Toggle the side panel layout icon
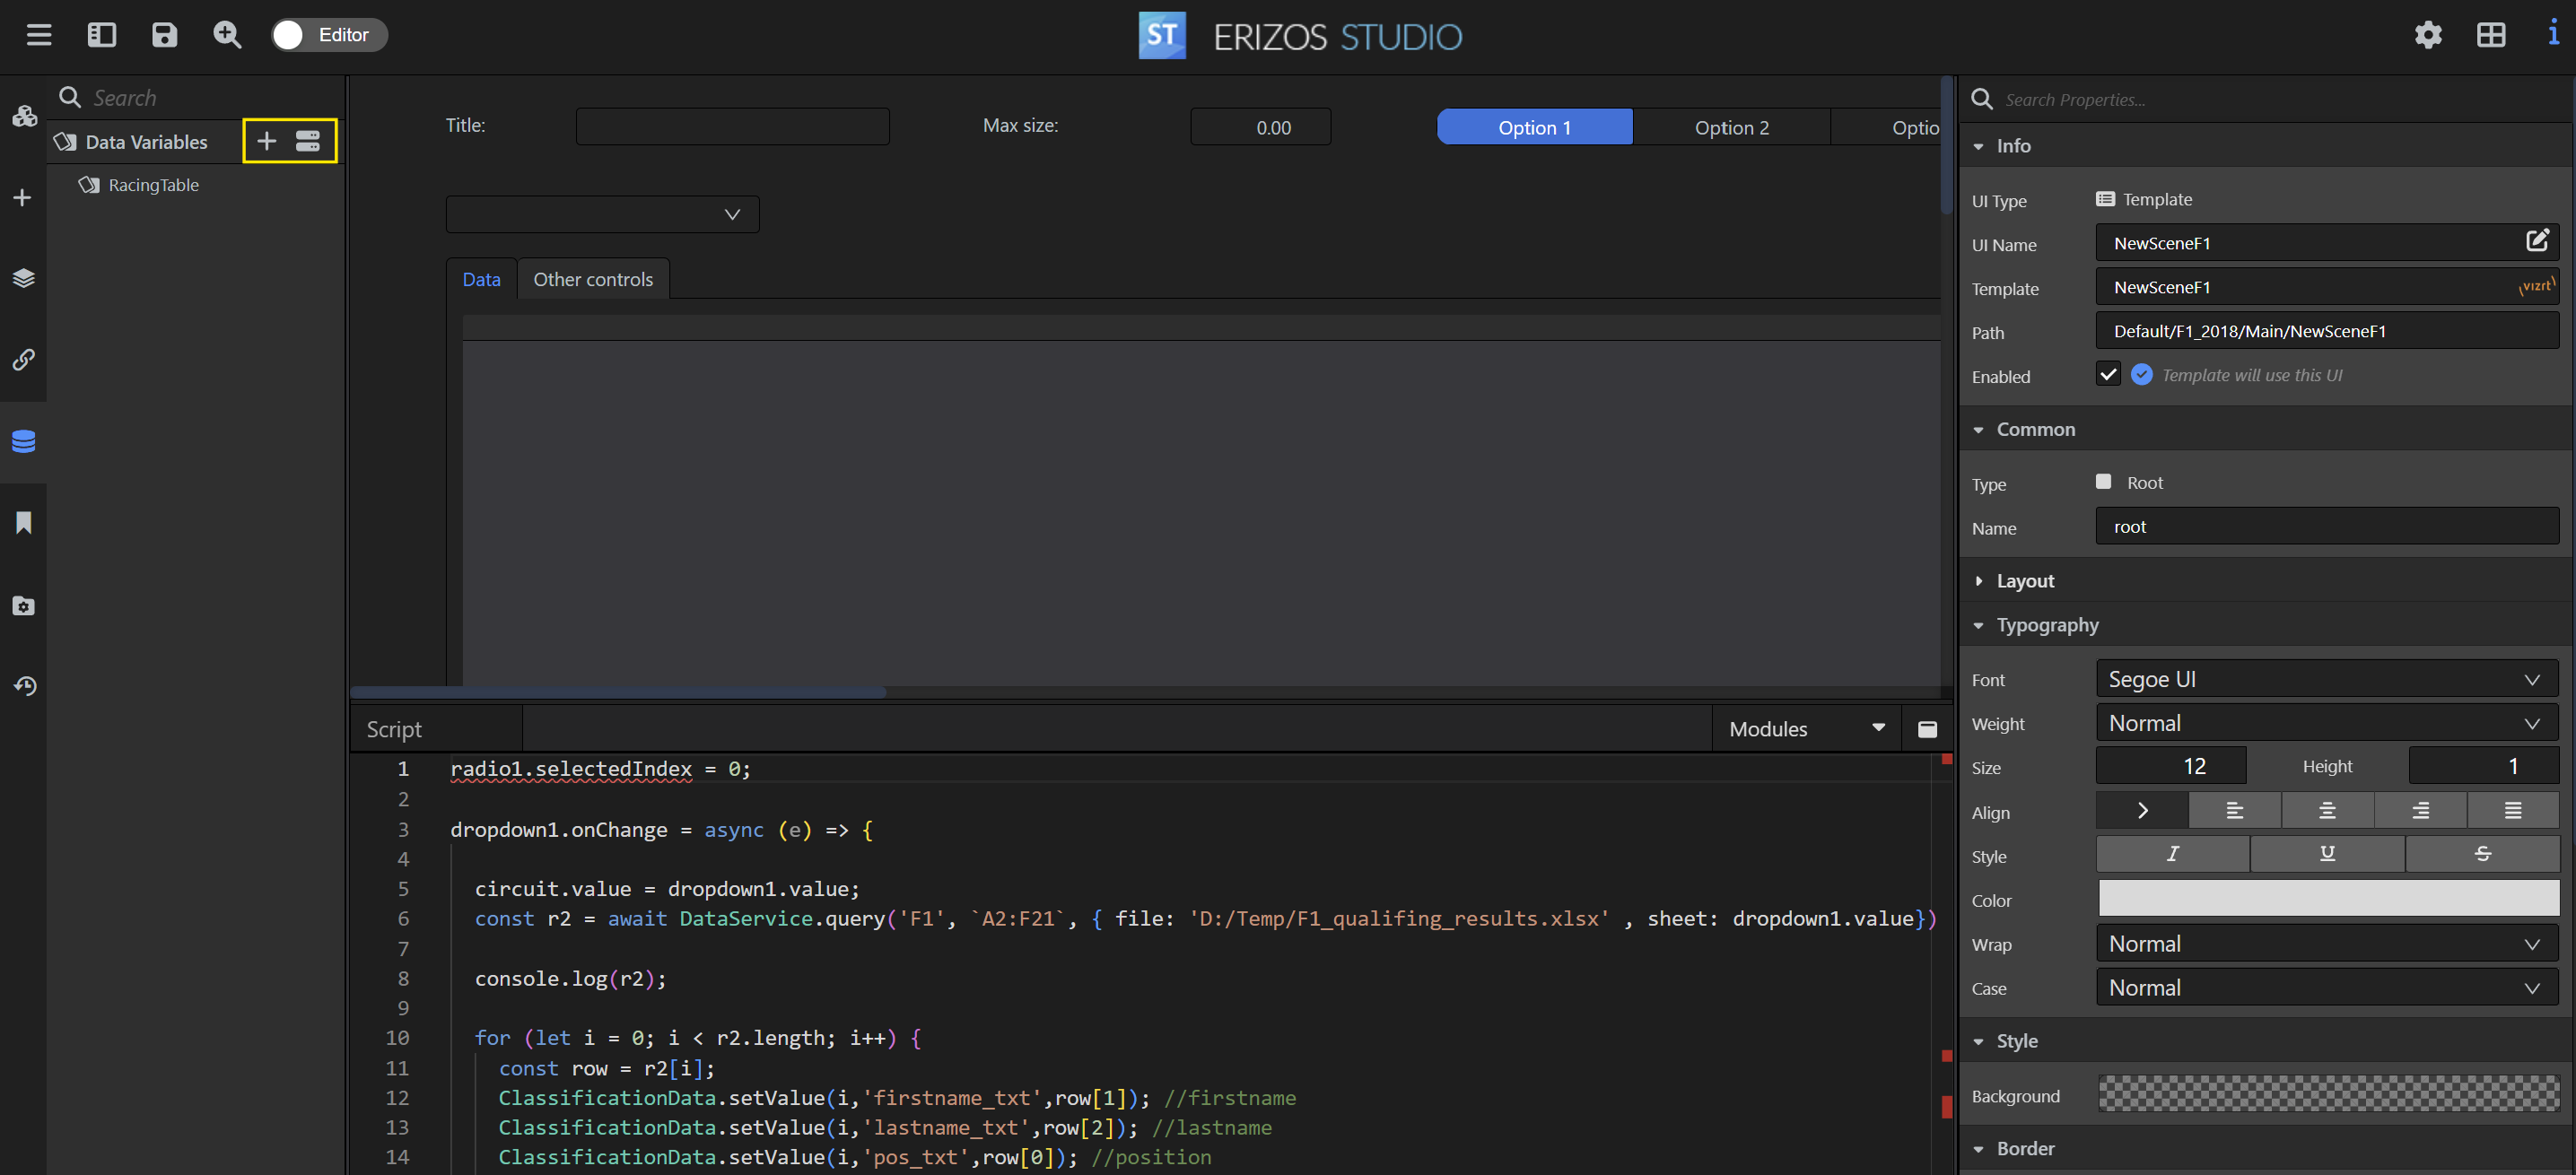 (102, 35)
